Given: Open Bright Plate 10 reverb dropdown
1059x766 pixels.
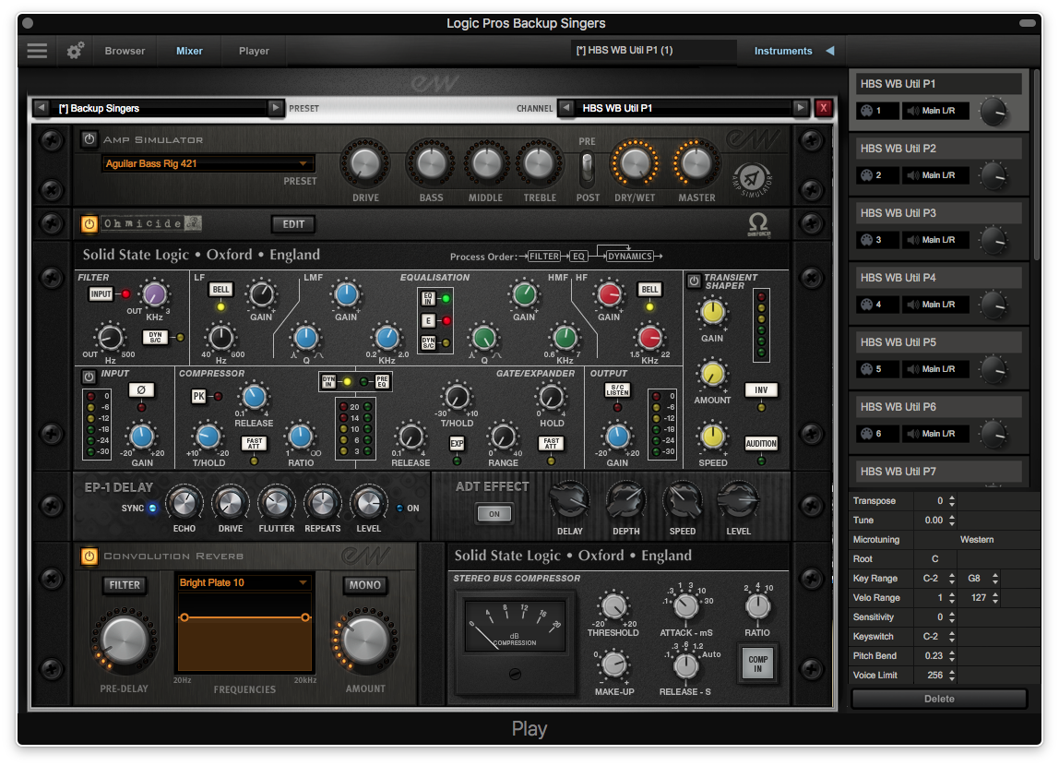Looking at the screenshot, I should [244, 582].
